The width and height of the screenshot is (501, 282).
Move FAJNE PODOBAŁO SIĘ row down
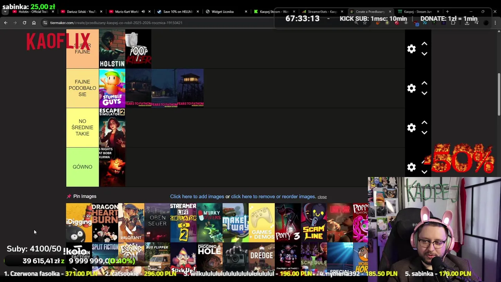(424, 93)
